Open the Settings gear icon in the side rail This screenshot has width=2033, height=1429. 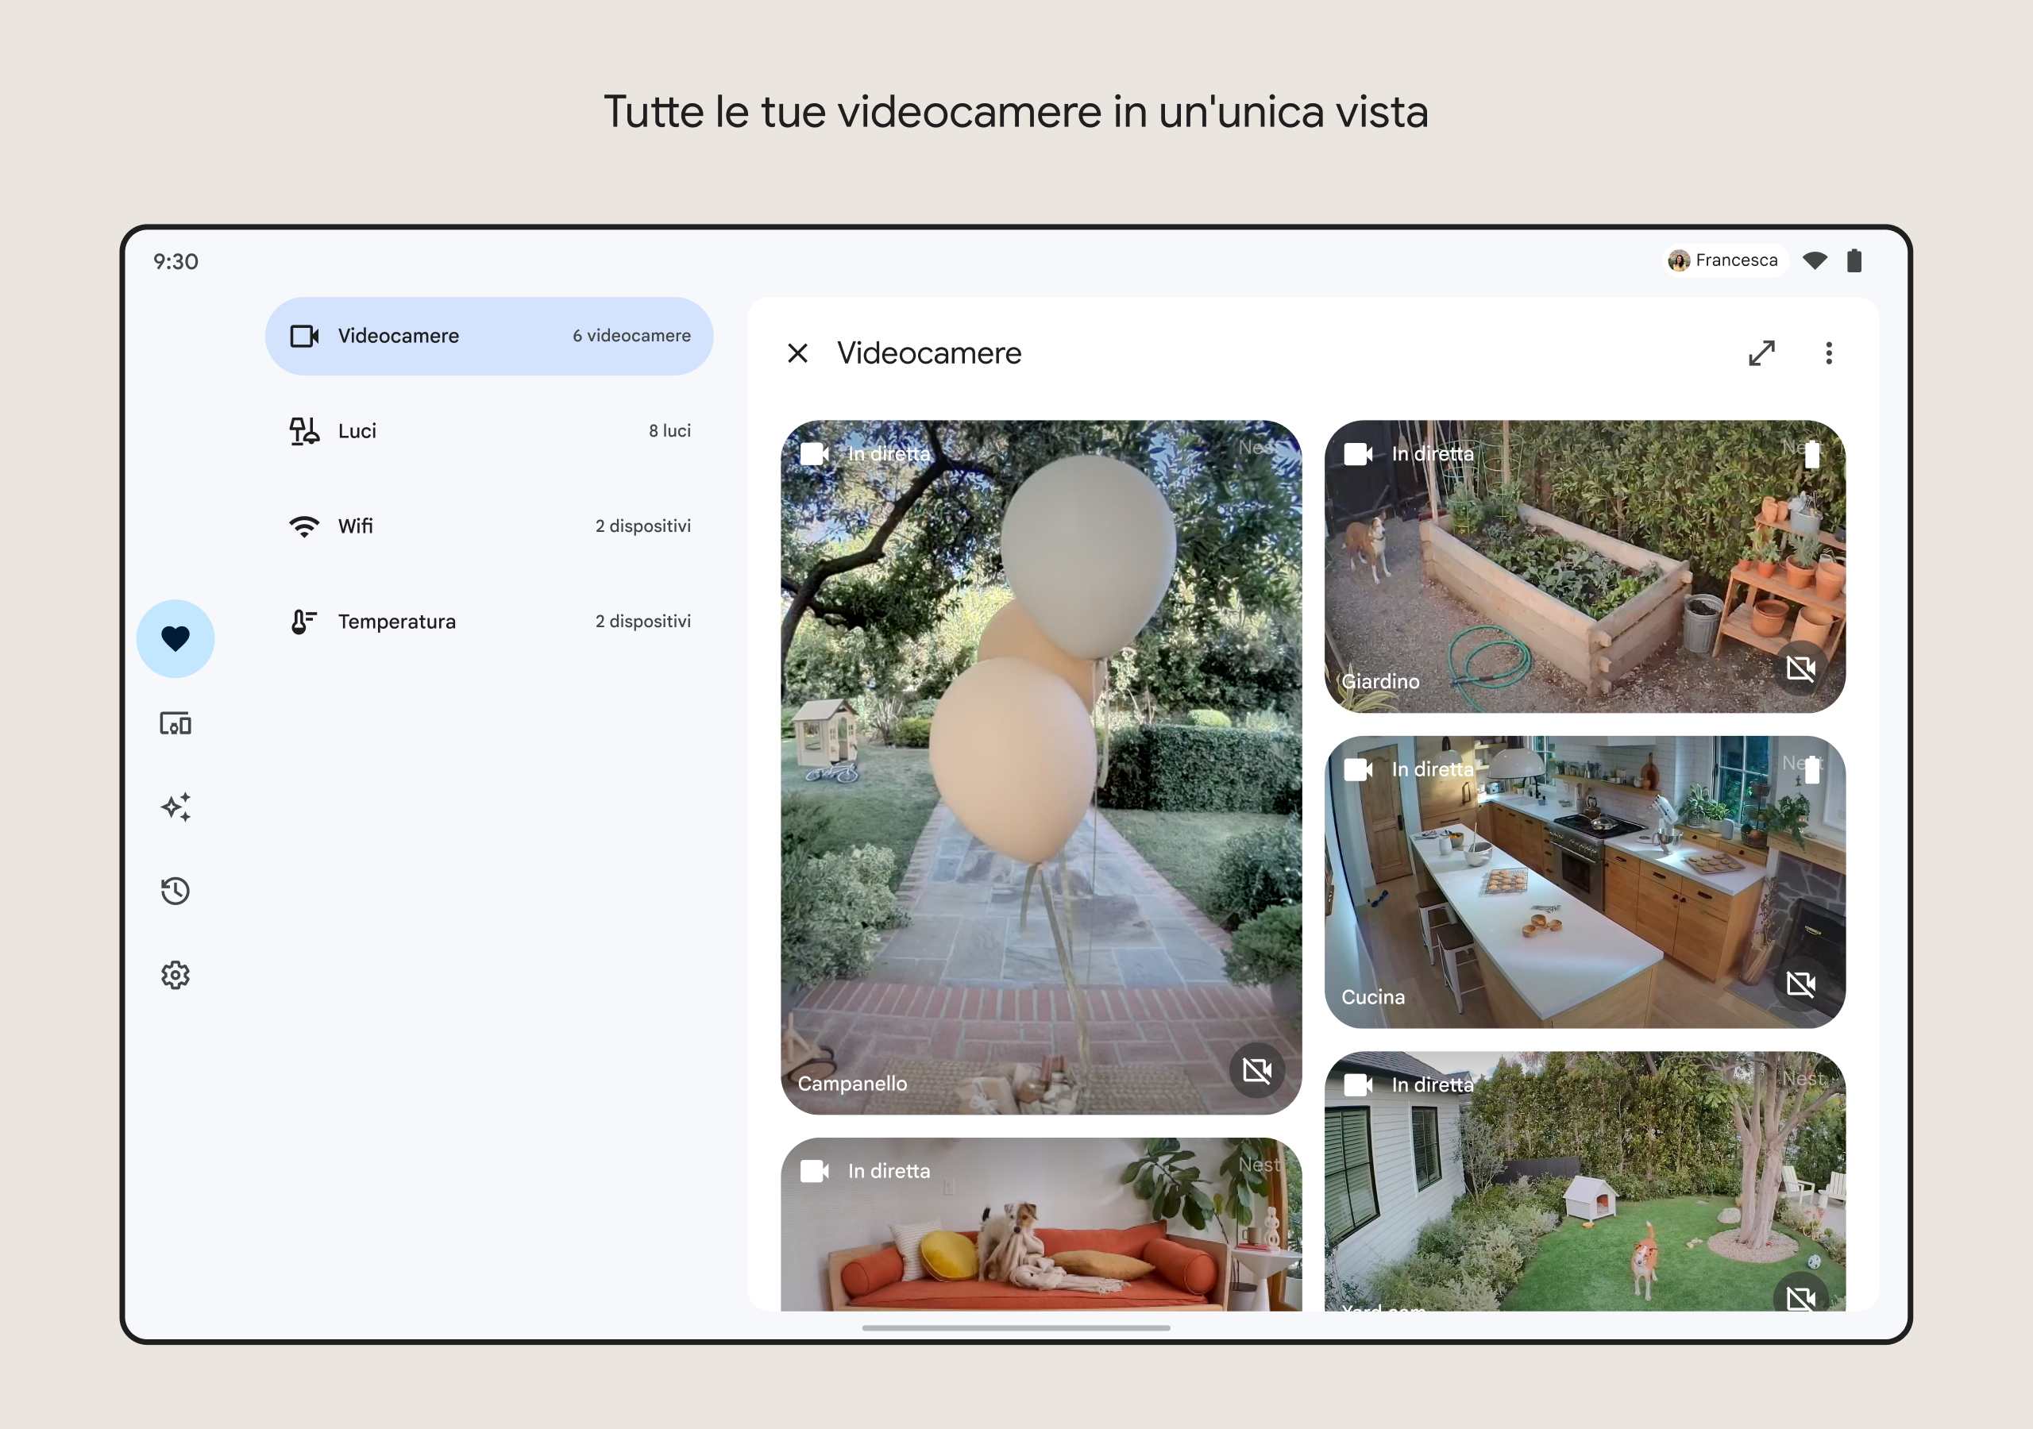(176, 975)
